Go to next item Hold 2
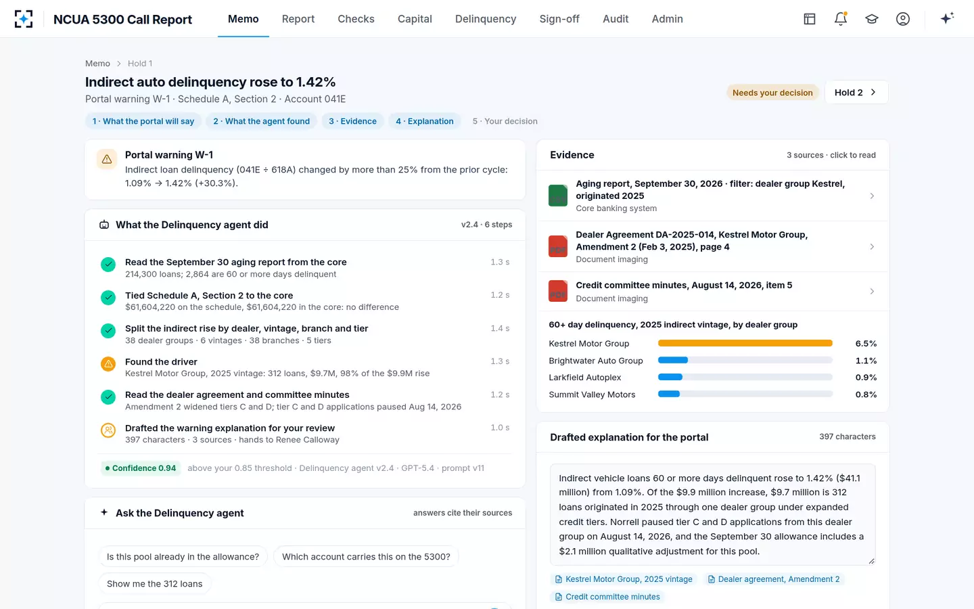 pos(856,93)
